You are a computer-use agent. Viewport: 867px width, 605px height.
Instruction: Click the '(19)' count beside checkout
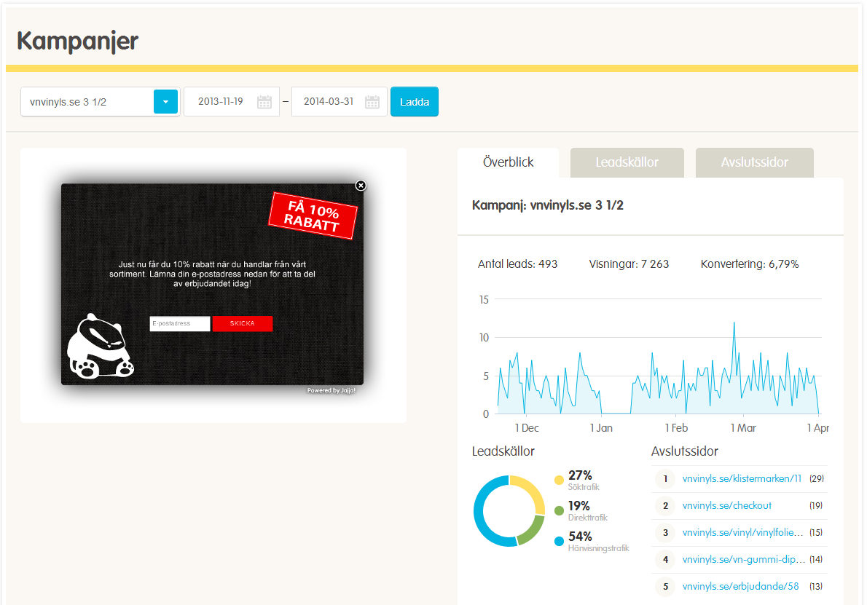pos(815,505)
